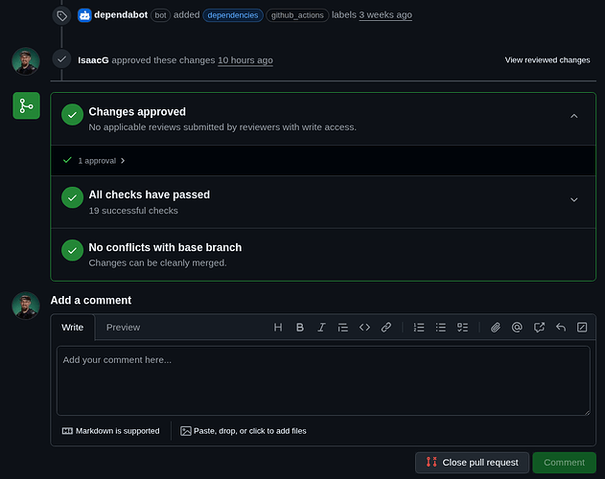Click the label tag timeline icon
The image size is (605, 479).
pos(61,16)
